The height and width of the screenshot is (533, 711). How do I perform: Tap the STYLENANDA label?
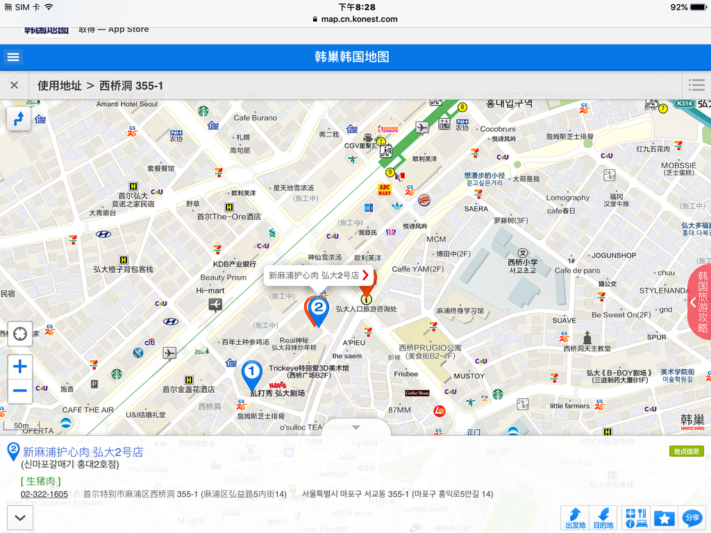(665, 291)
